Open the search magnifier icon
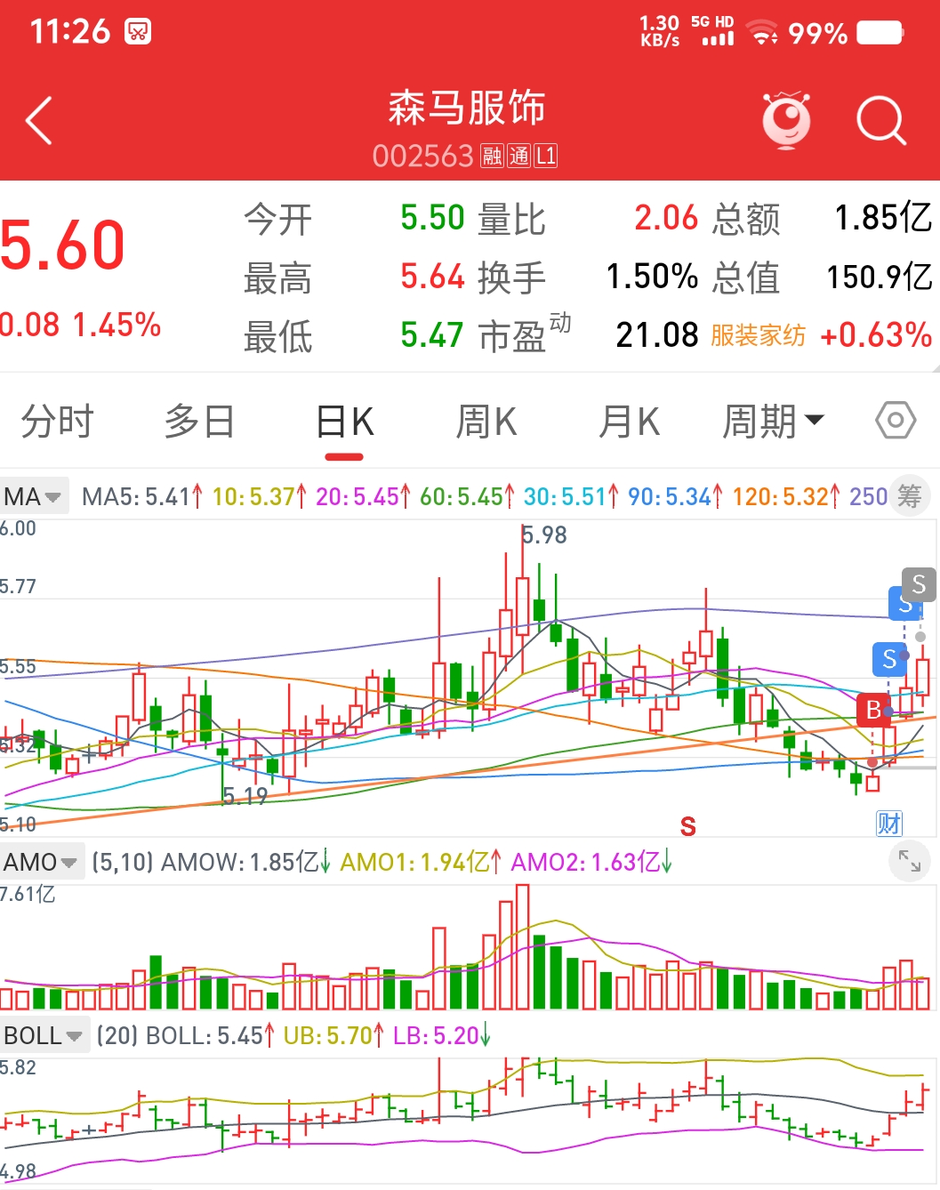The height and width of the screenshot is (1190, 940). [x=880, y=120]
